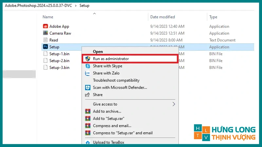This screenshot has width=262, height=147.
Task: Choose Add to "Setup.rar" entry
Action: click(109, 119)
